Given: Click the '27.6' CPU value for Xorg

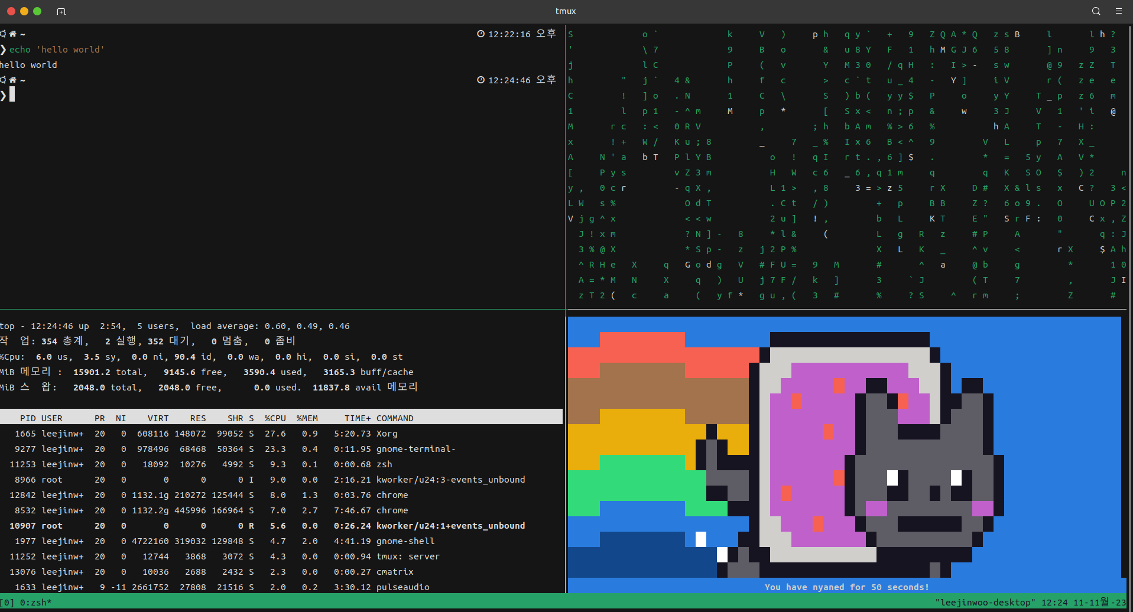Looking at the screenshot, I should coord(275,434).
